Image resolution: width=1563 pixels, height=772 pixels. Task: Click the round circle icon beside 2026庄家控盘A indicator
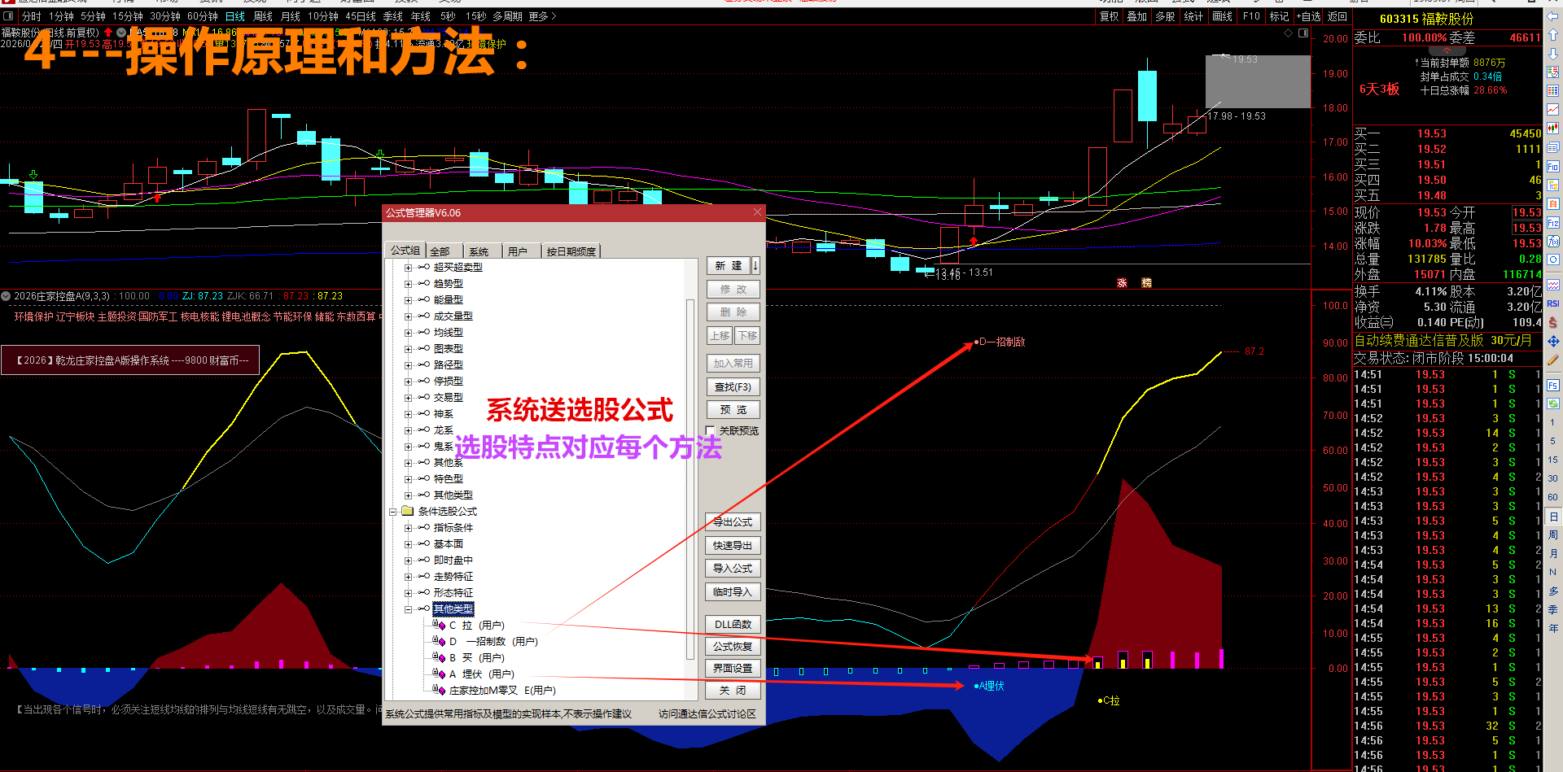click(x=6, y=296)
